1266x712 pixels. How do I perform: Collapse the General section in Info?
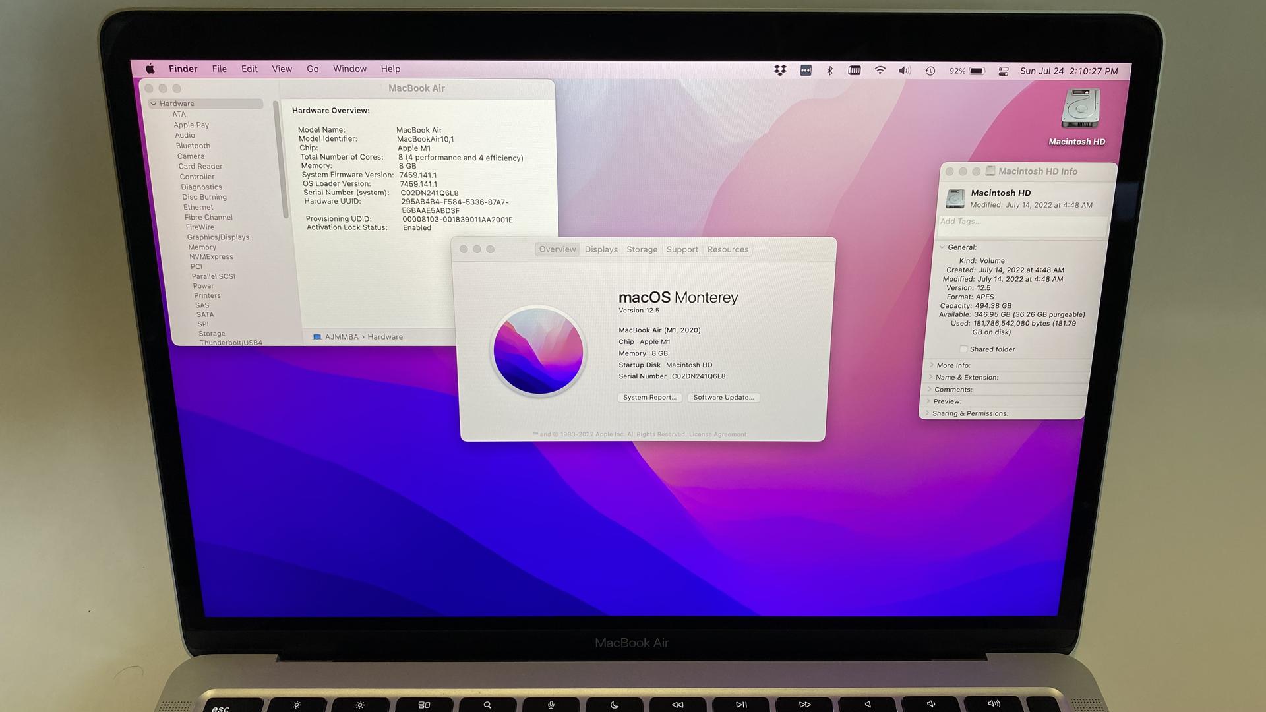(942, 247)
